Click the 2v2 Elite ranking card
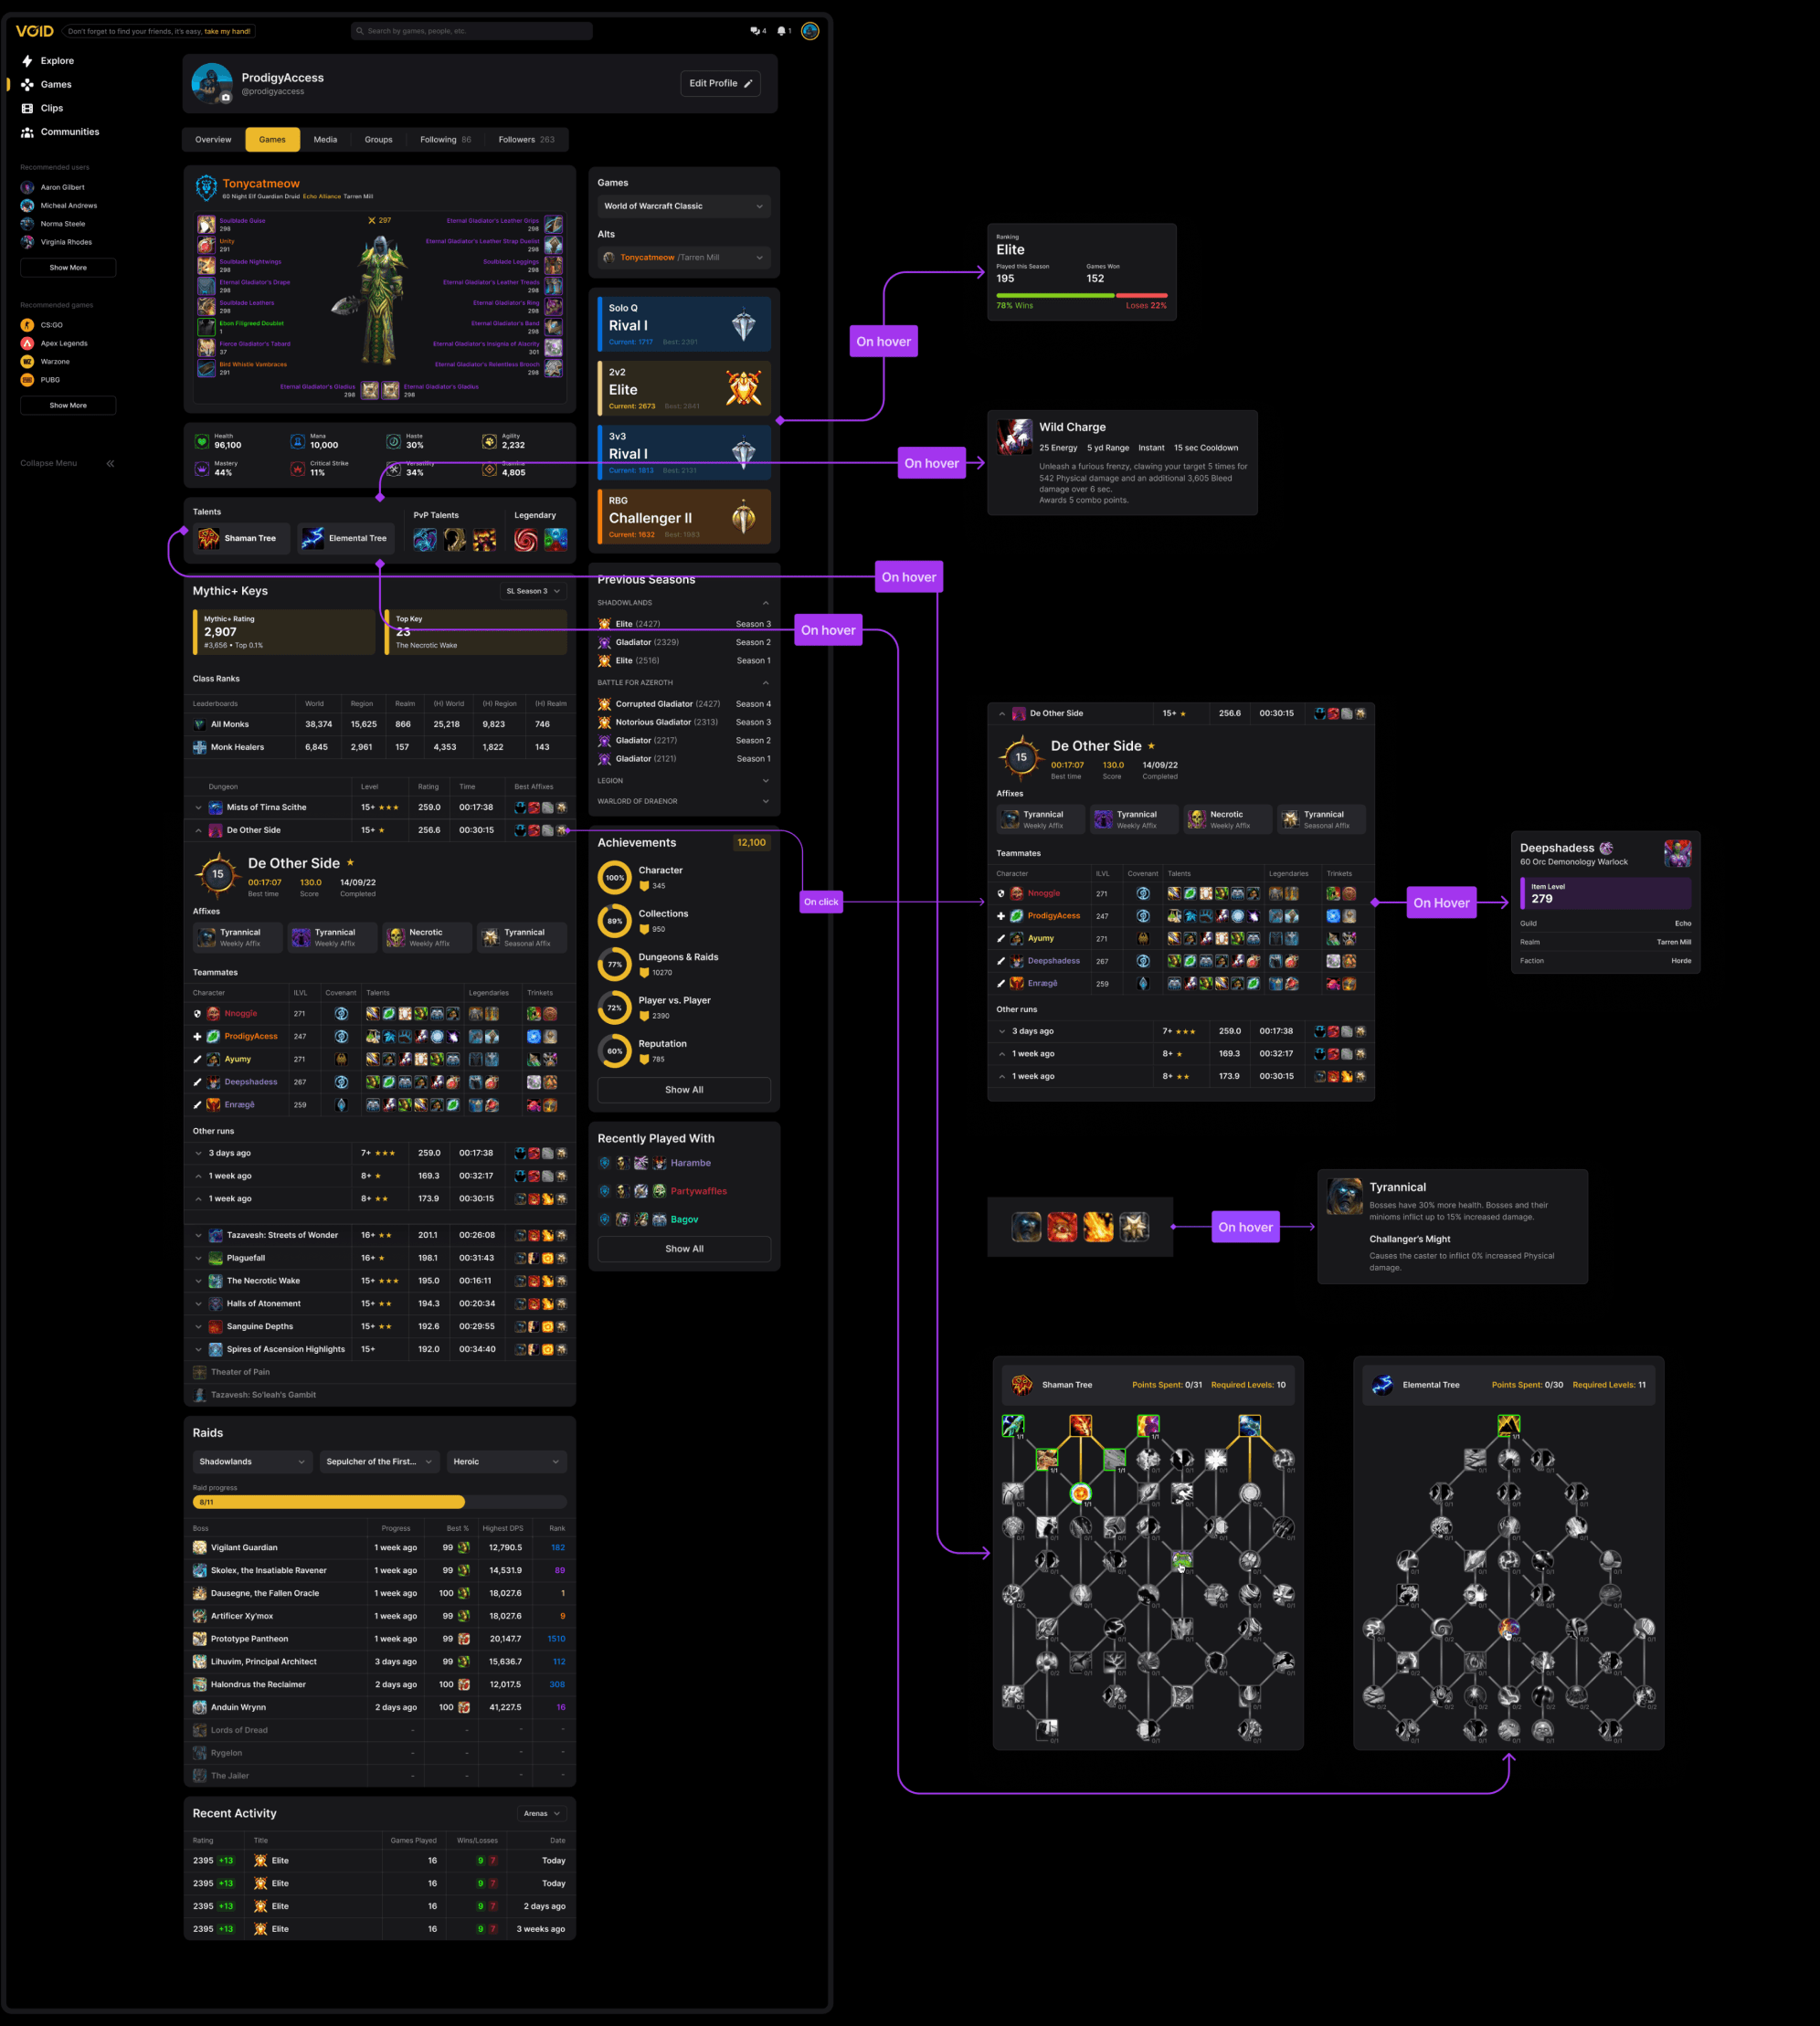1820x2026 pixels. pyautogui.click(x=684, y=388)
